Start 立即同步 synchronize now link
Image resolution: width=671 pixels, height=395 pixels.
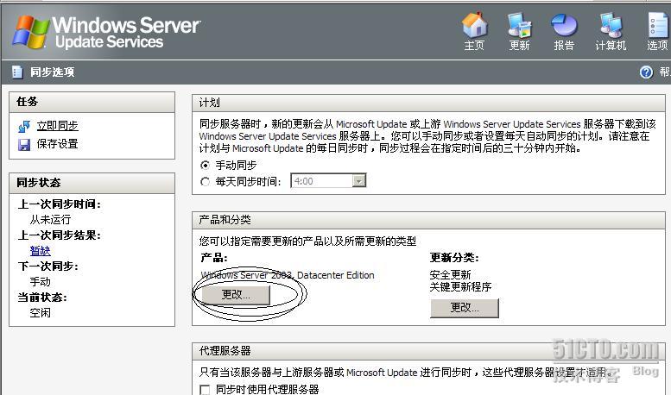pos(57,126)
